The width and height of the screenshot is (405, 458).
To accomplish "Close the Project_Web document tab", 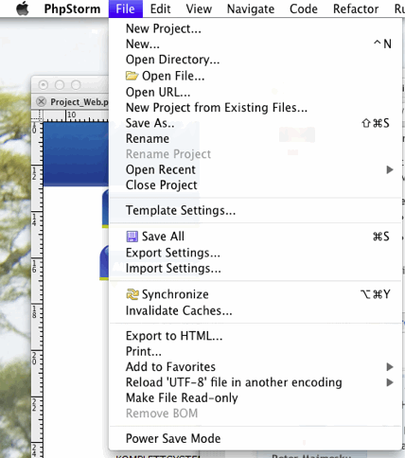I will [41, 101].
